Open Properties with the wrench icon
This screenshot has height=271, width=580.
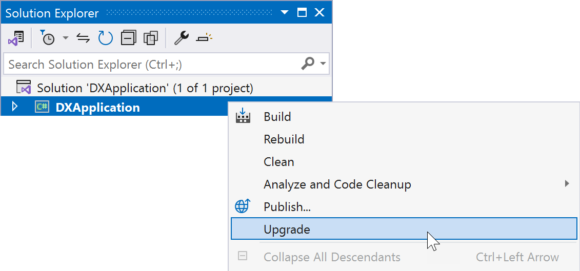181,38
